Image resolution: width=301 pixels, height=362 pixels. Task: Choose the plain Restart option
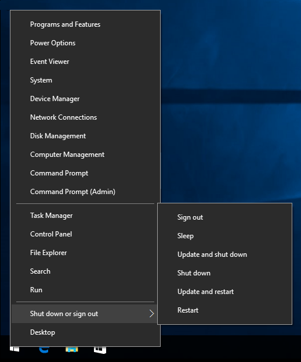coord(224,310)
